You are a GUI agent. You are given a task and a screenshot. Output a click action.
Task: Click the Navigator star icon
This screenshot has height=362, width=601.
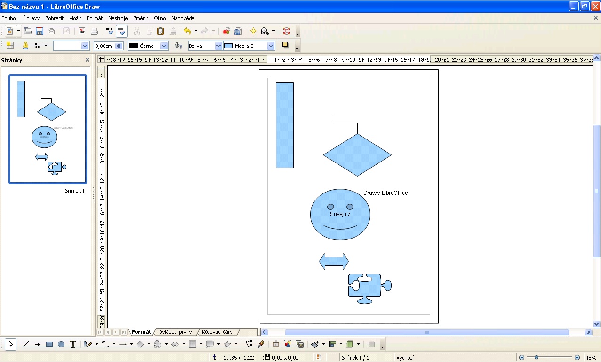(x=253, y=31)
